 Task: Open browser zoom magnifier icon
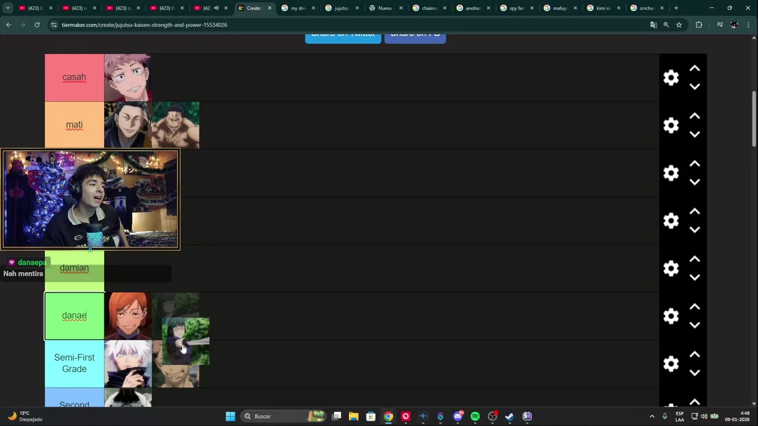tap(666, 25)
